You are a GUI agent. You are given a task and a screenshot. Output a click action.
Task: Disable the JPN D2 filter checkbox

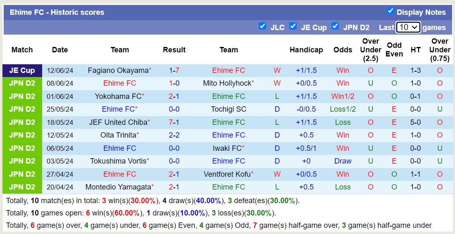pyautogui.click(x=335, y=26)
